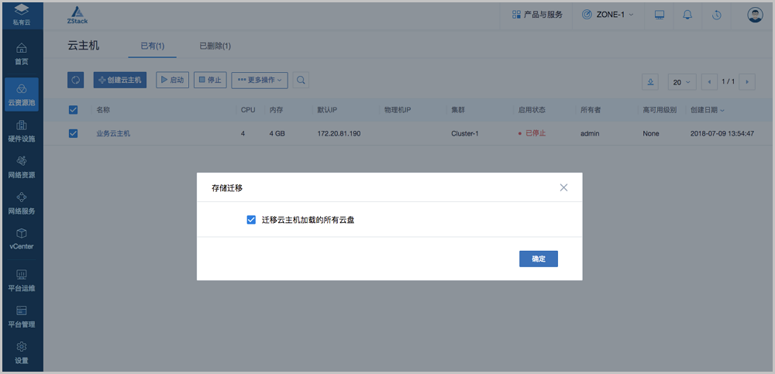Click the search magnifier icon

pyautogui.click(x=301, y=80)
